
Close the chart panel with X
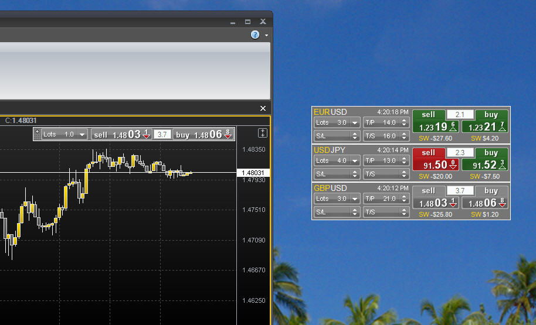[263, 108]
